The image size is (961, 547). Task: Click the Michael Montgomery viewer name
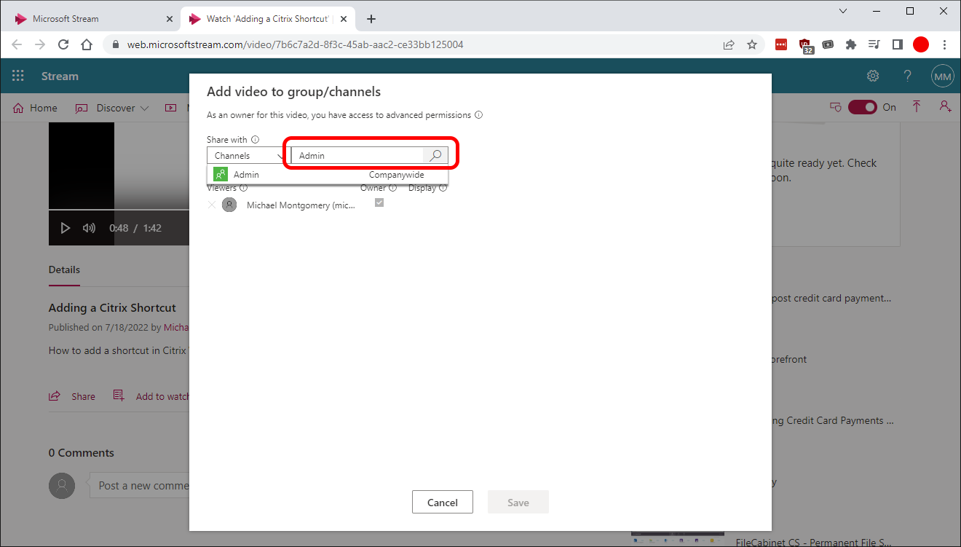pos(301,206)
